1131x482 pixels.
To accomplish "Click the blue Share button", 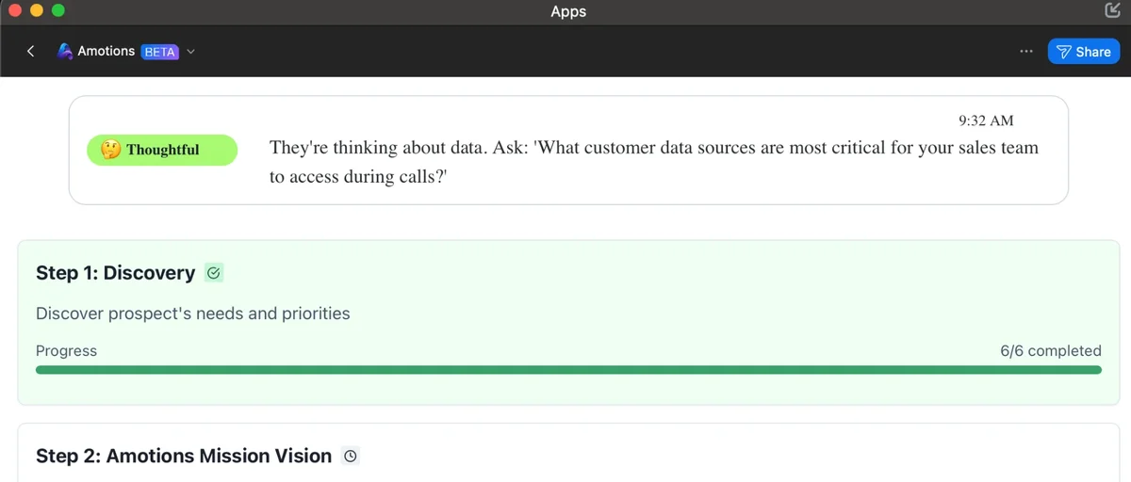I will tap(1083, 52).
